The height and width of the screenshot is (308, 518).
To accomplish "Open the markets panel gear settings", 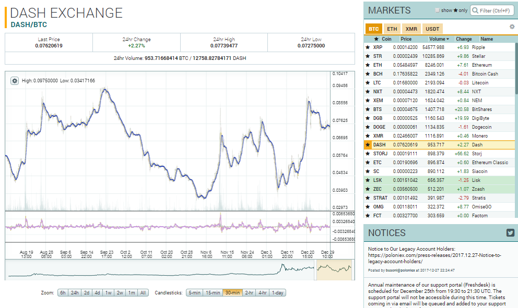I will (x=512, y=27).
